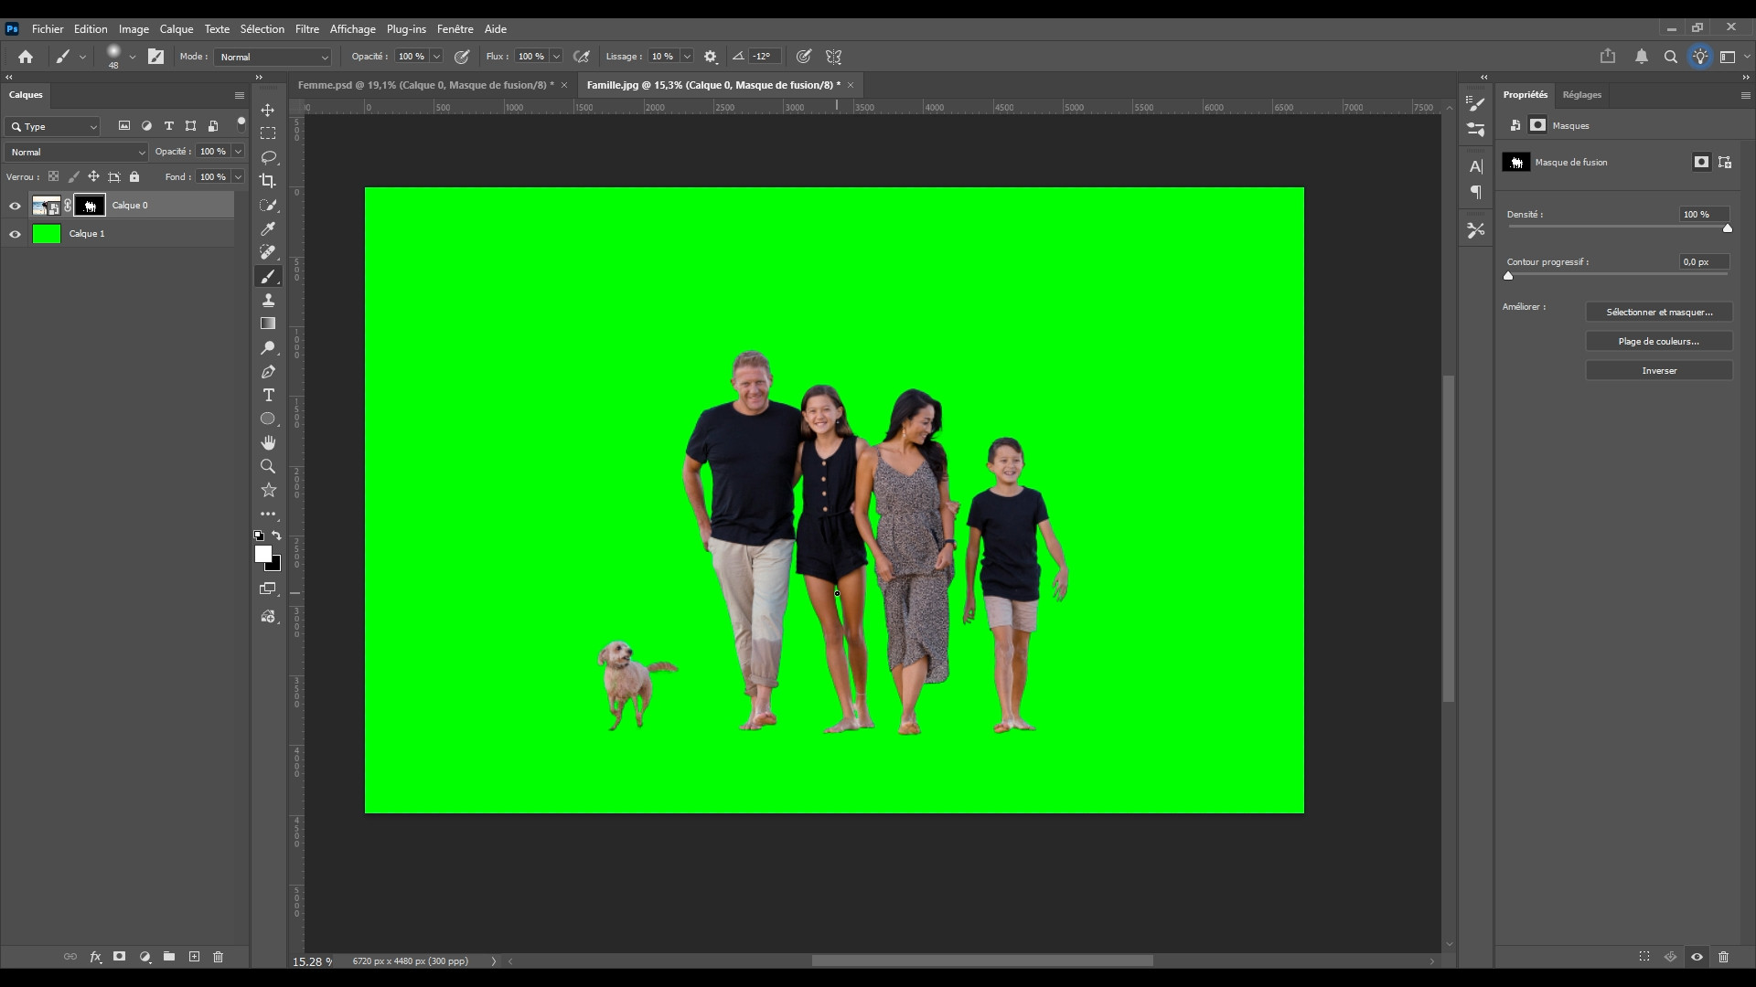Select the Pen tool

(x=268, y=372)
